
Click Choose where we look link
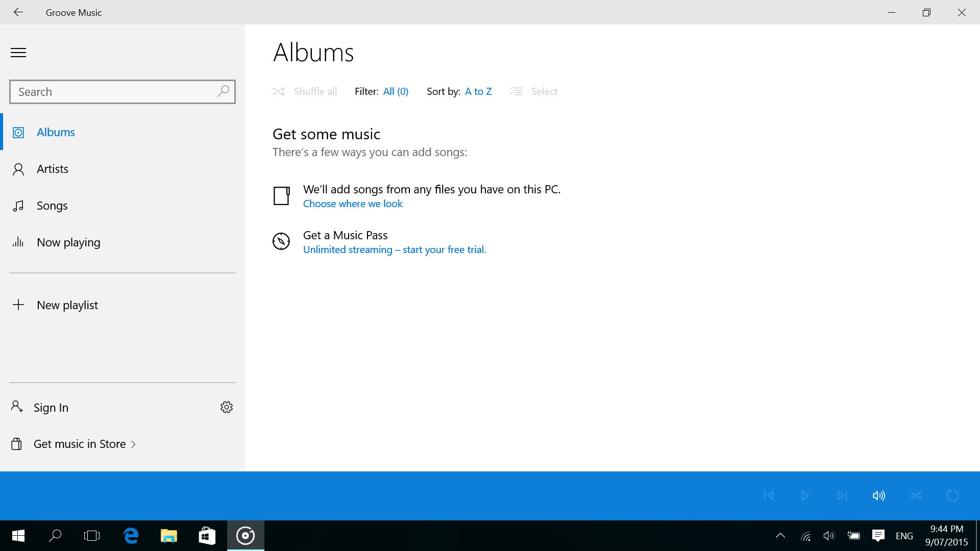353,204
